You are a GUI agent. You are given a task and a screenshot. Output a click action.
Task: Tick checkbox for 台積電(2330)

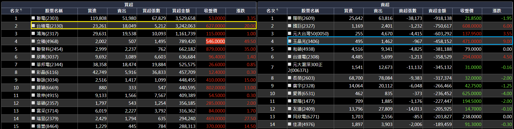pyautogui.click(x=33, y=26)
